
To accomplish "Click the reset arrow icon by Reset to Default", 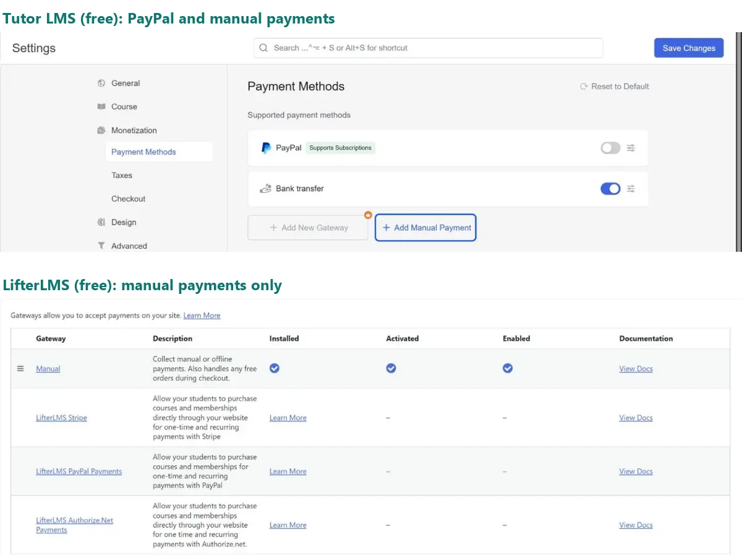I will tap(584, 87).
